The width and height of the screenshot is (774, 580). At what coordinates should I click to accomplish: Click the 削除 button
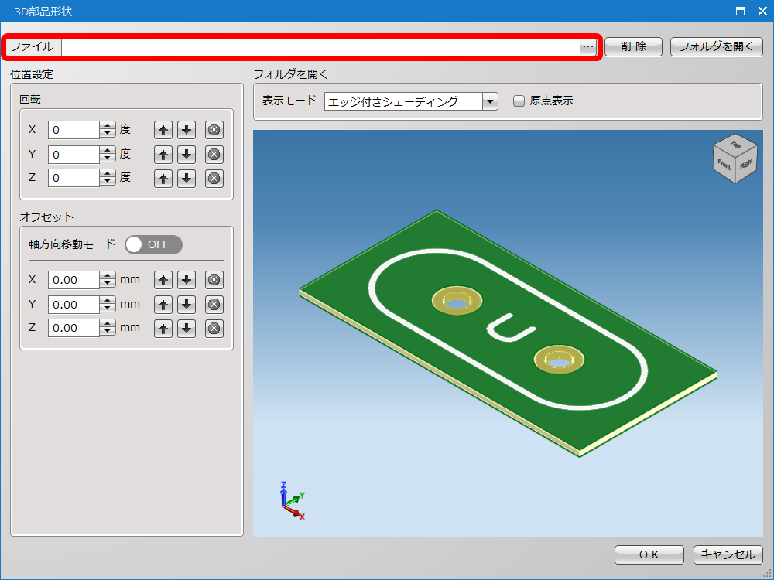633,47
